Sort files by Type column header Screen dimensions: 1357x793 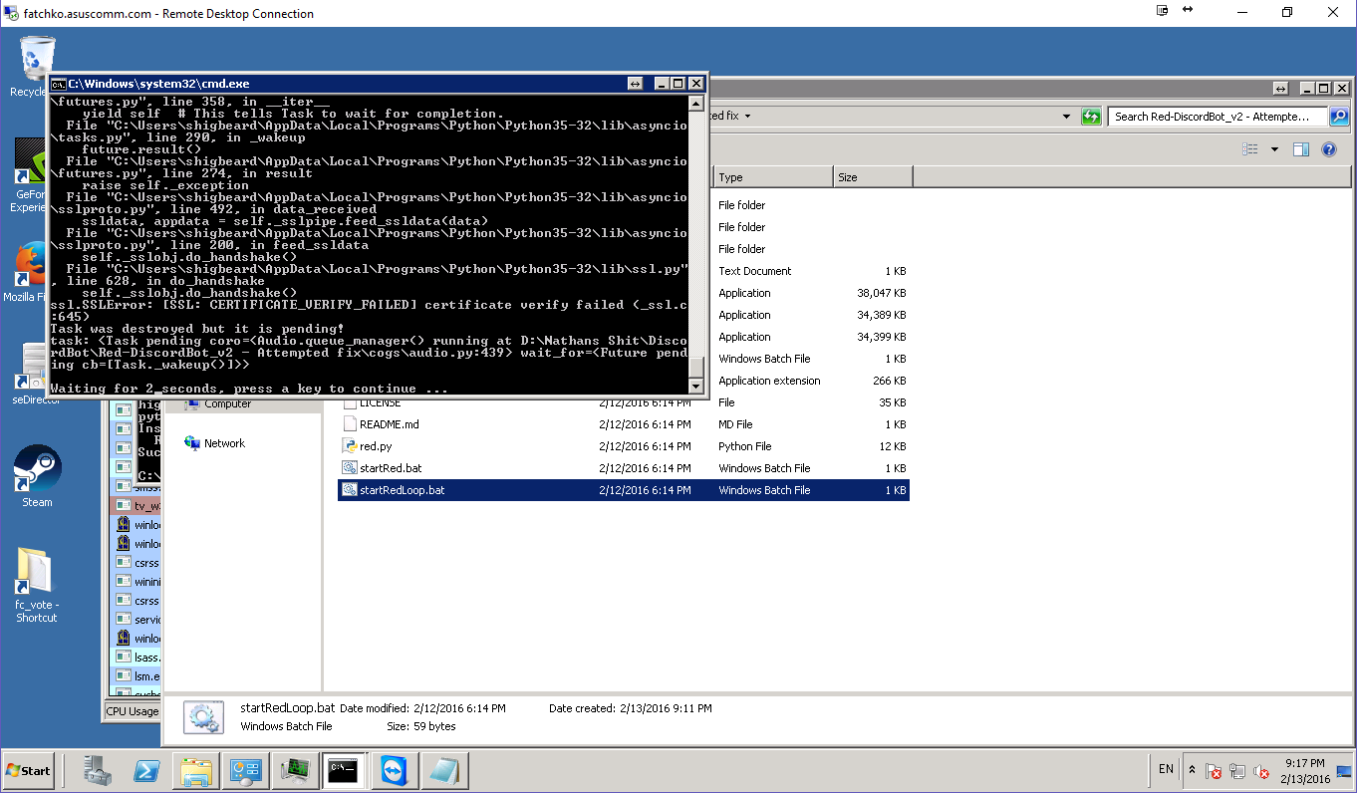(773, 177)
